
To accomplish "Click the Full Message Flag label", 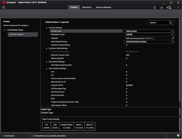I will [x=58, y=89].
